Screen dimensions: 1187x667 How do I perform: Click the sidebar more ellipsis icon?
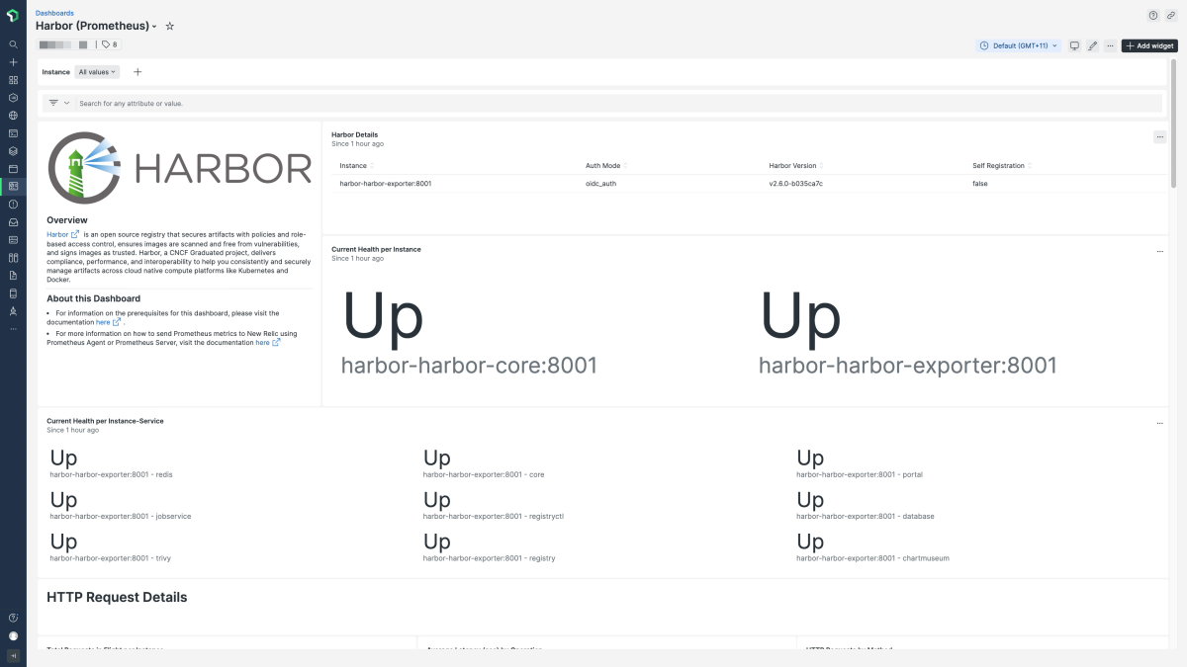pos(13,328)
